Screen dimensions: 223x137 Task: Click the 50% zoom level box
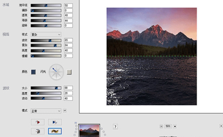pyautogui.click(x=168, y=126)
